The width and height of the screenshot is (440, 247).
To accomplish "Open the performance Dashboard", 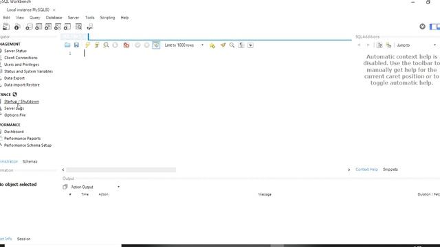I will pos(14,132).
